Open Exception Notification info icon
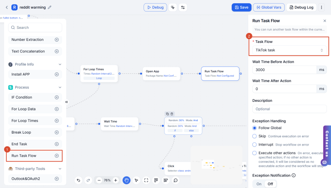Screen dimensions: 331x188 coord(294,175)
